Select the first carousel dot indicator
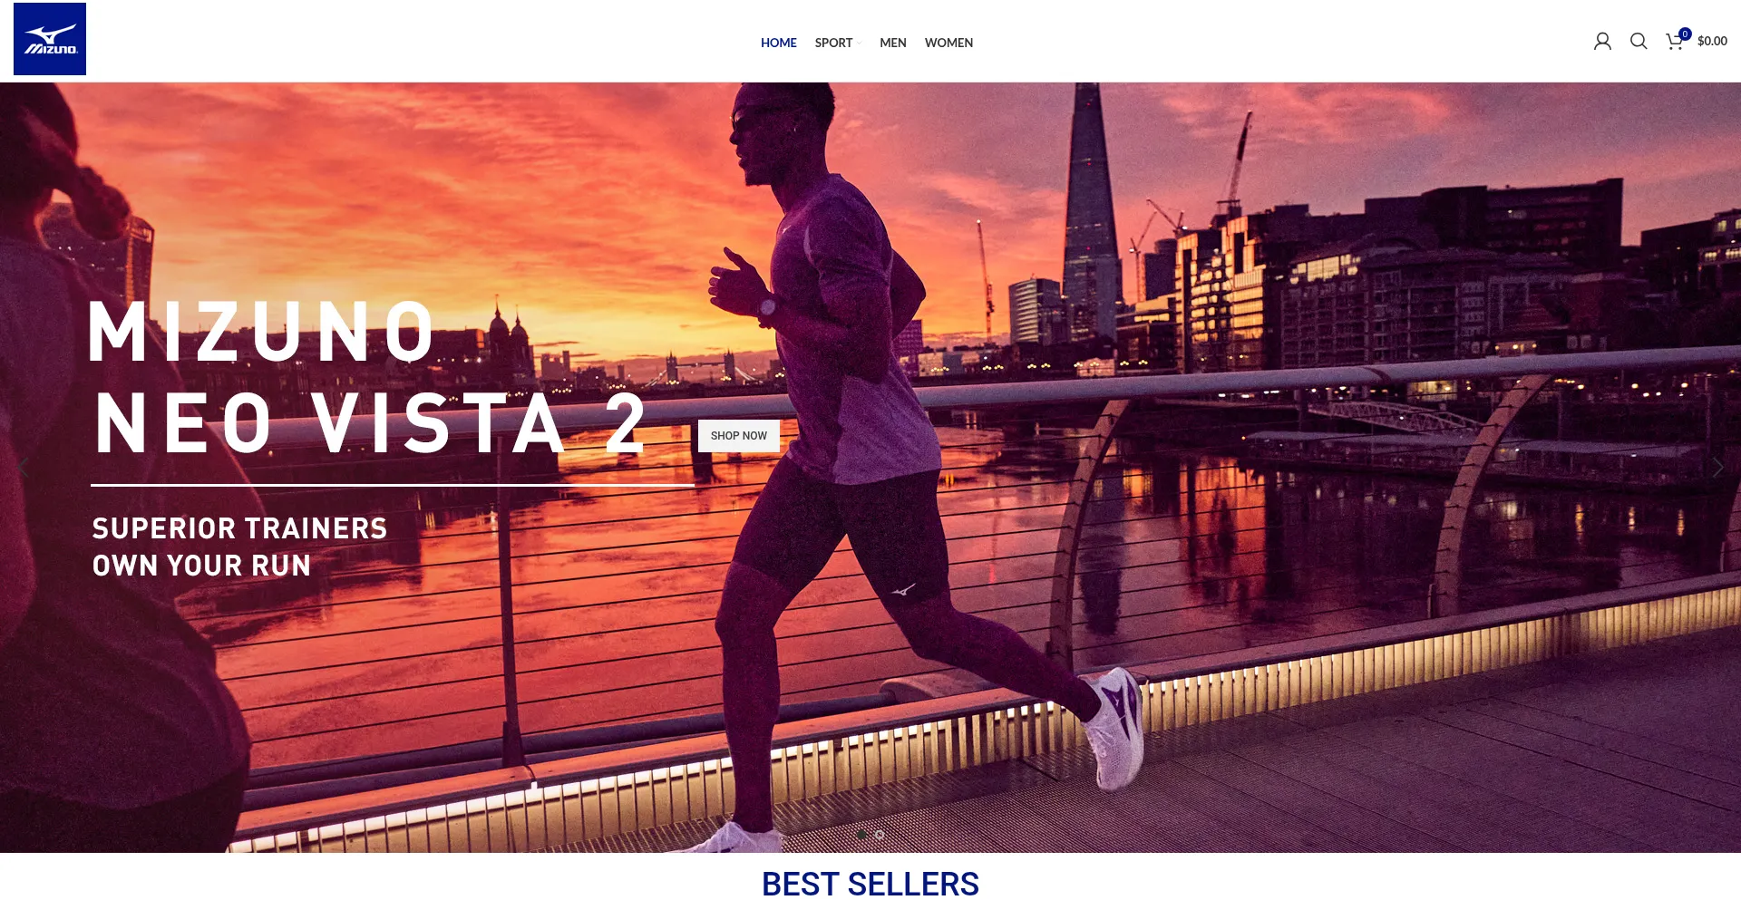This screenshot has width=1741, height=900. coord(861,835)
